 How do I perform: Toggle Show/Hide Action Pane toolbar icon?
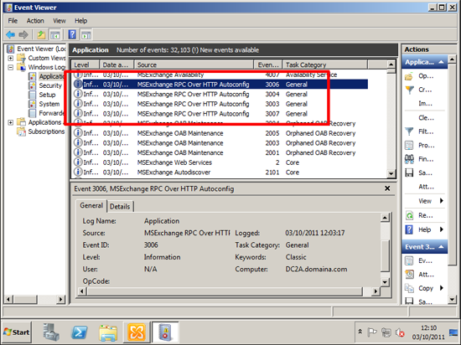coord(86,35)
